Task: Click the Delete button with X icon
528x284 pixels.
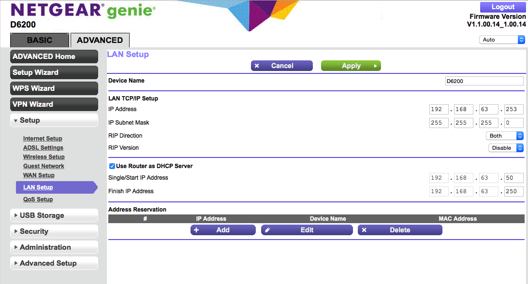Action: [x=400, y=230]
